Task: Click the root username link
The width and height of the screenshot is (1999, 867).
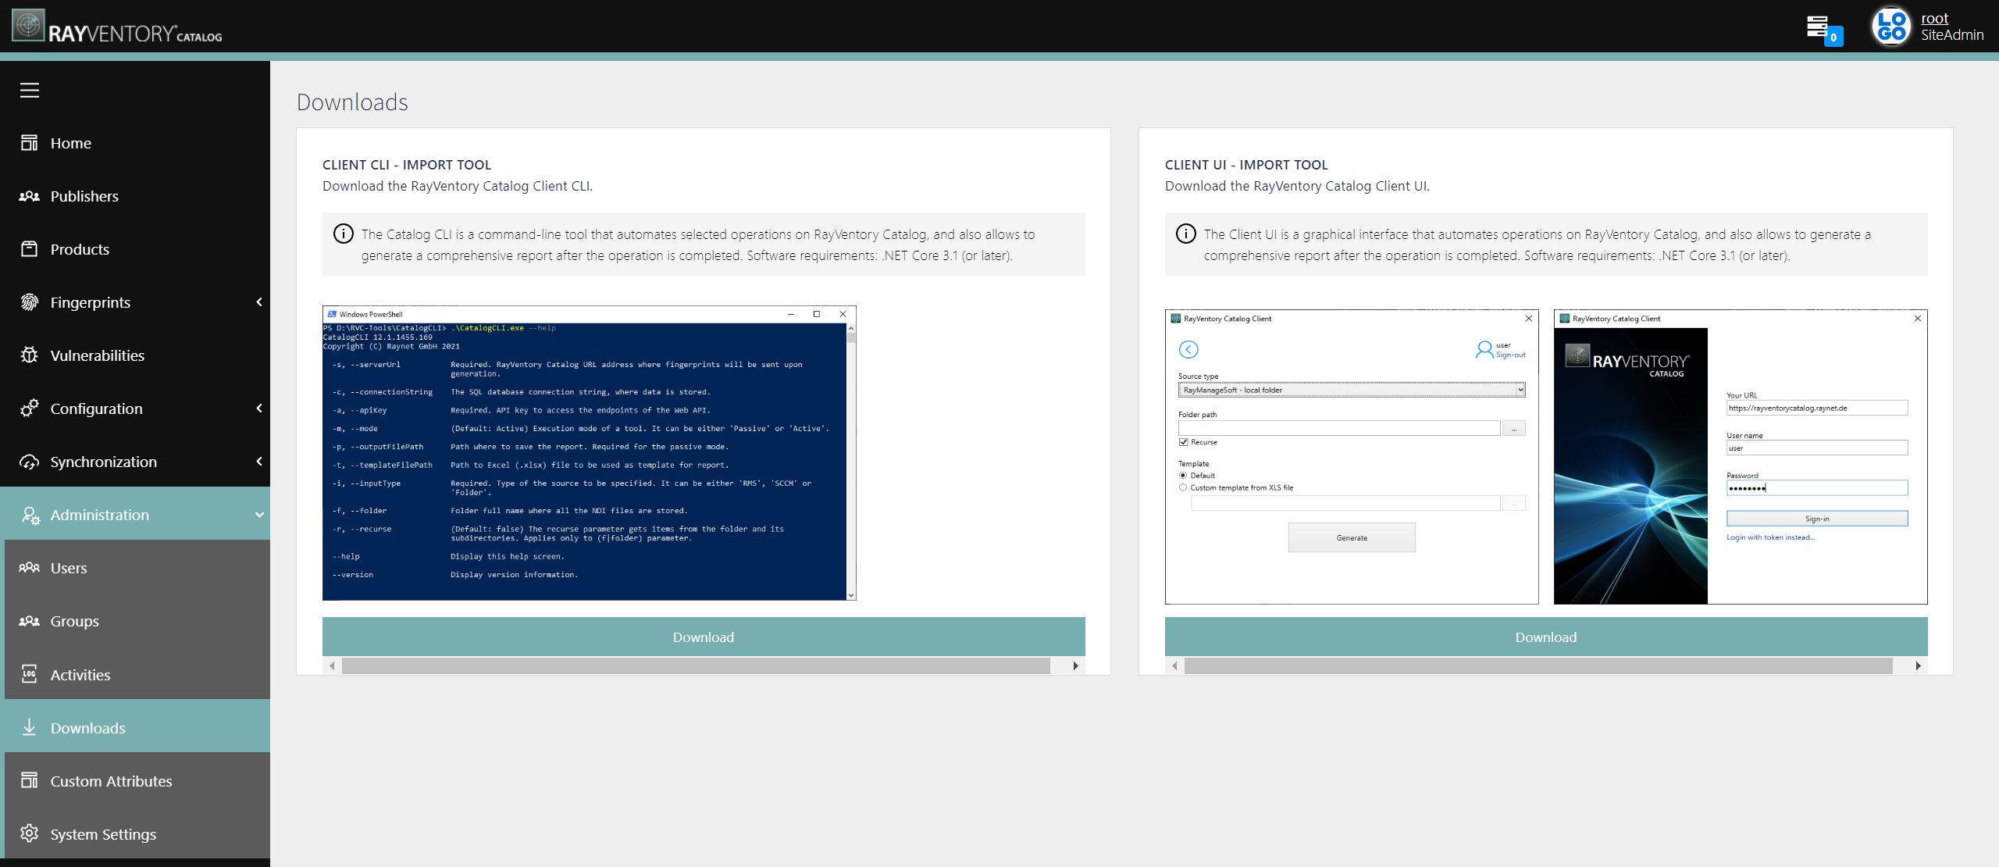Action: [1935, 18]
